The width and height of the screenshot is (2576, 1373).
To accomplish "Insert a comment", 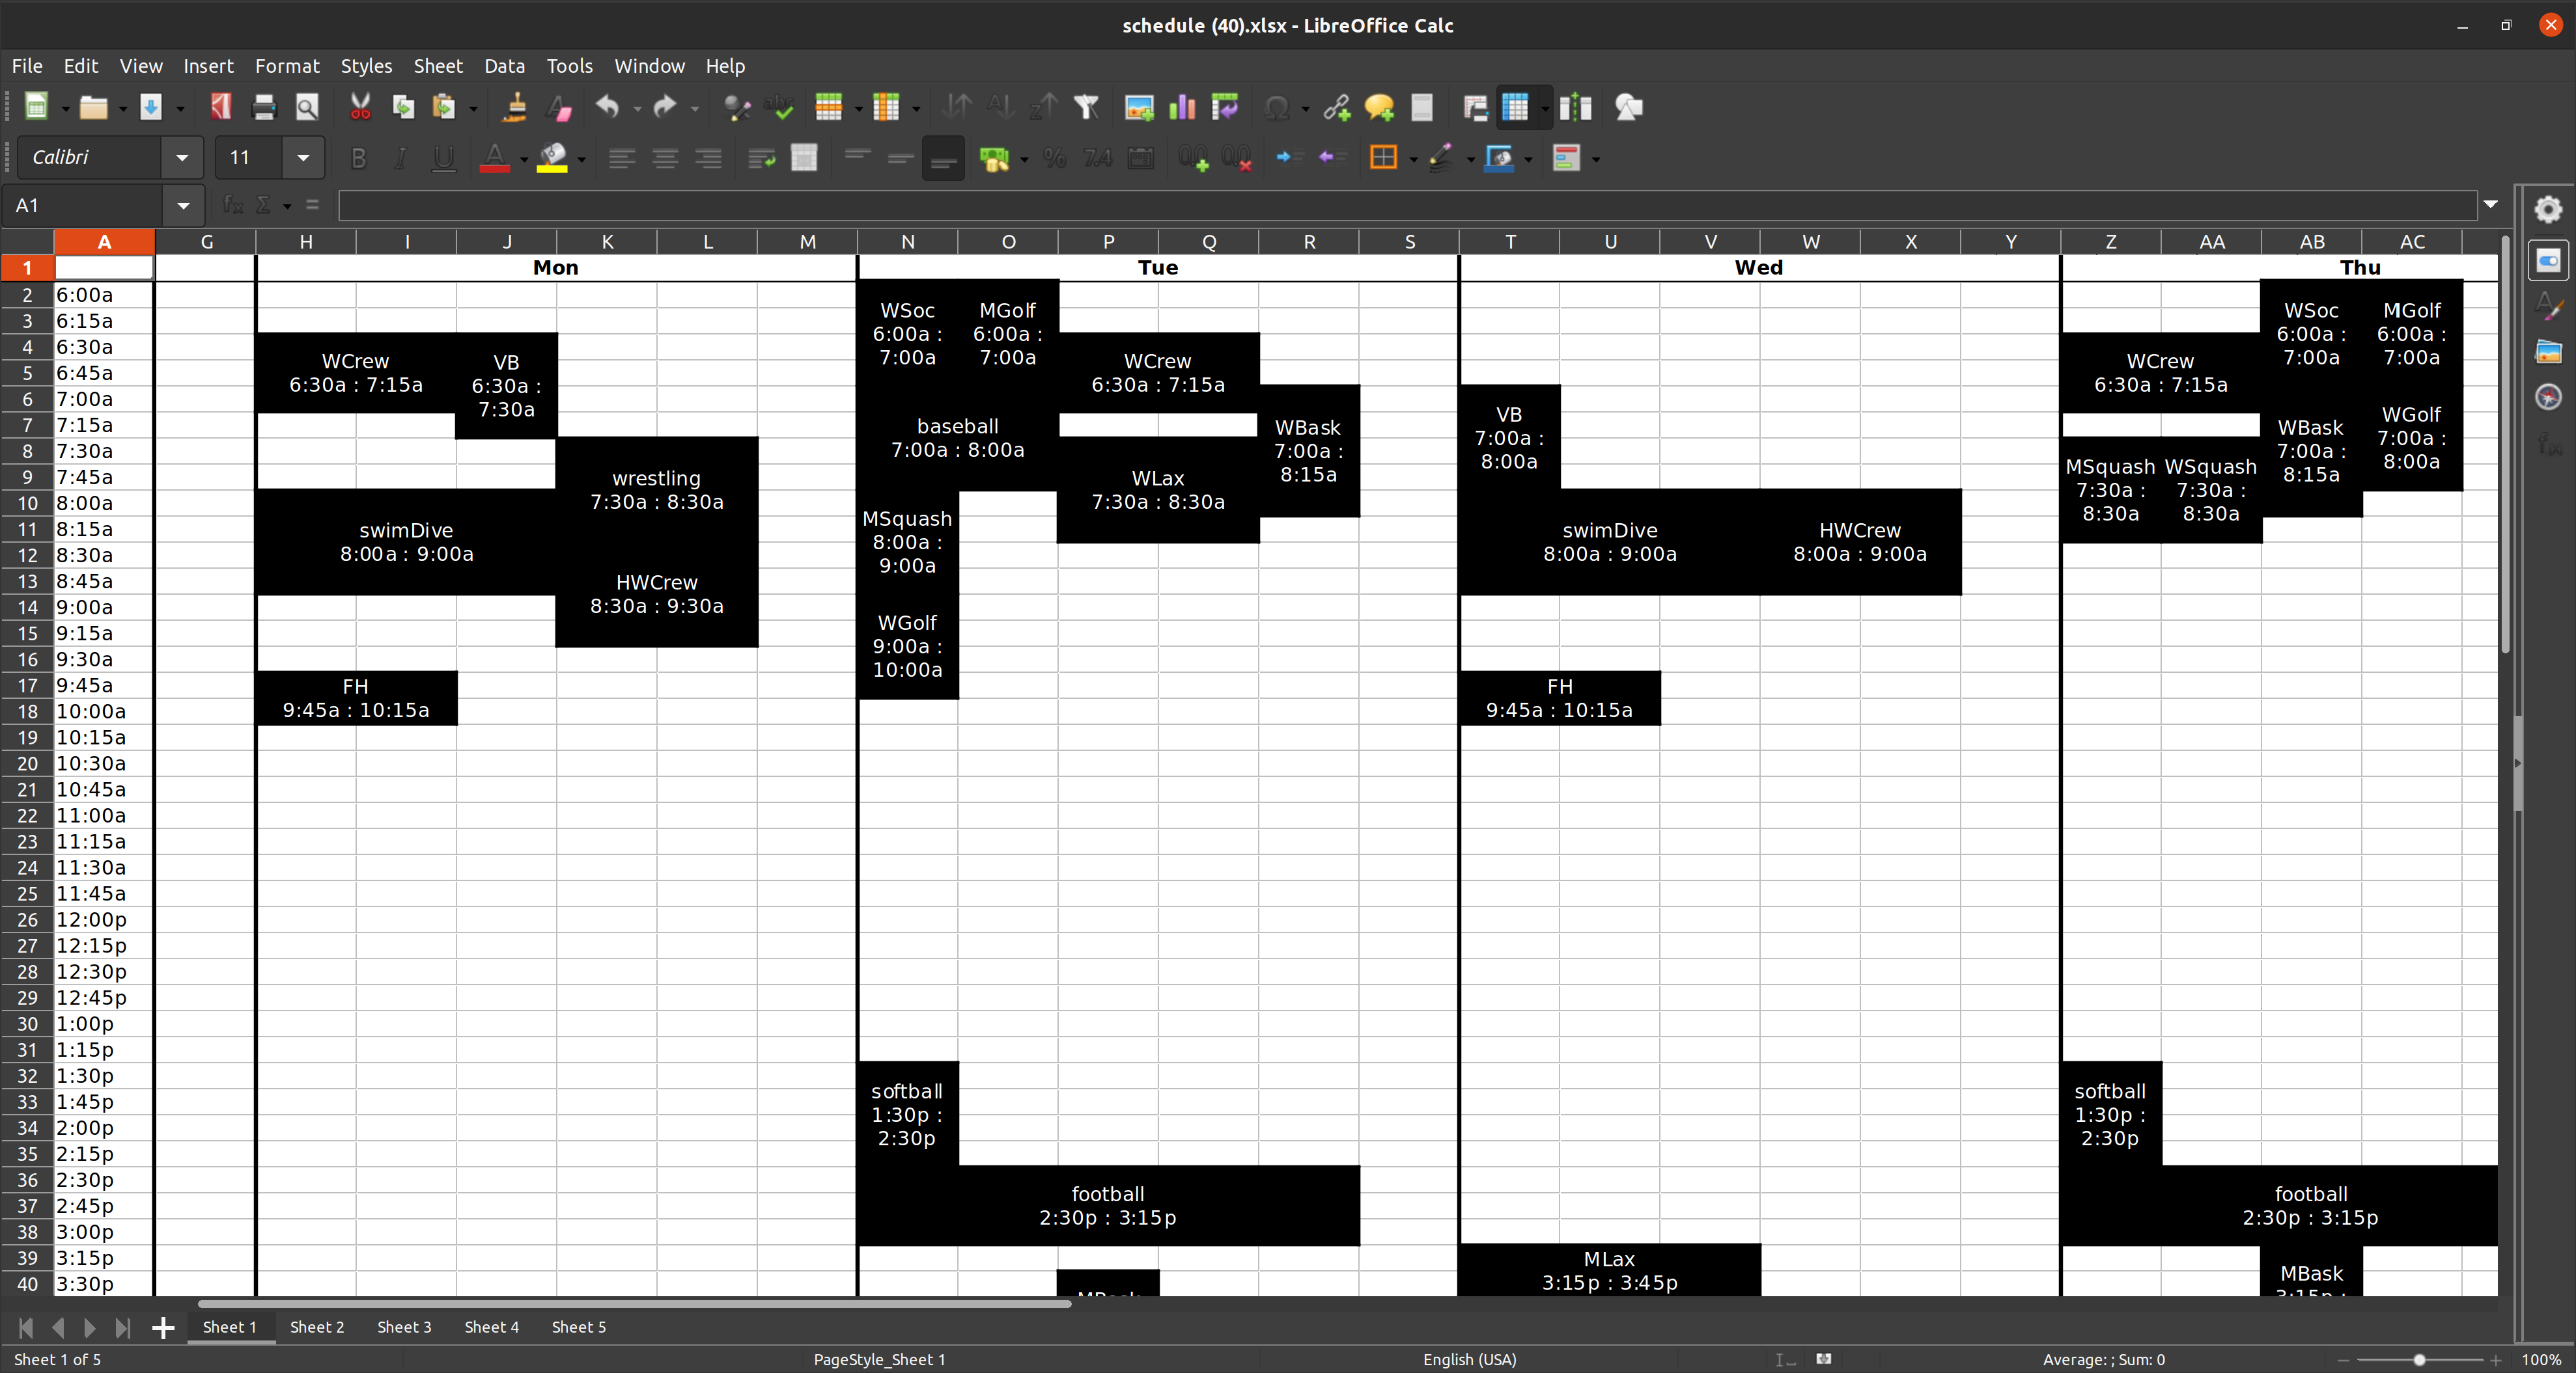I will [1379, 107].
